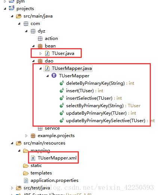Click the example.projects package icon
The width and height of the screenshot is (158, 195).
pos(33,136)
